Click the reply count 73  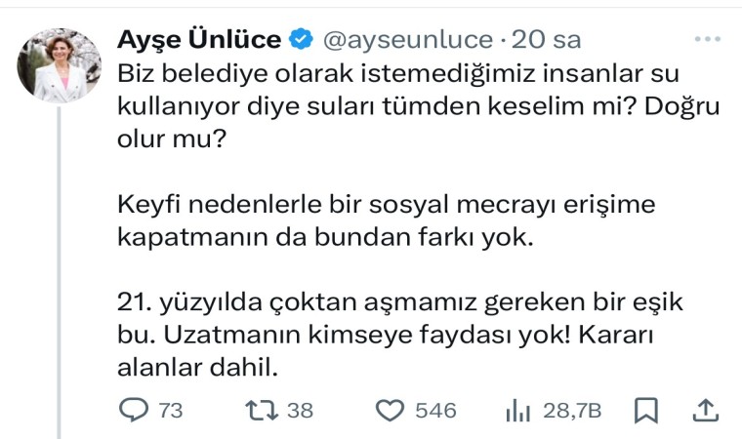(170, 411)
